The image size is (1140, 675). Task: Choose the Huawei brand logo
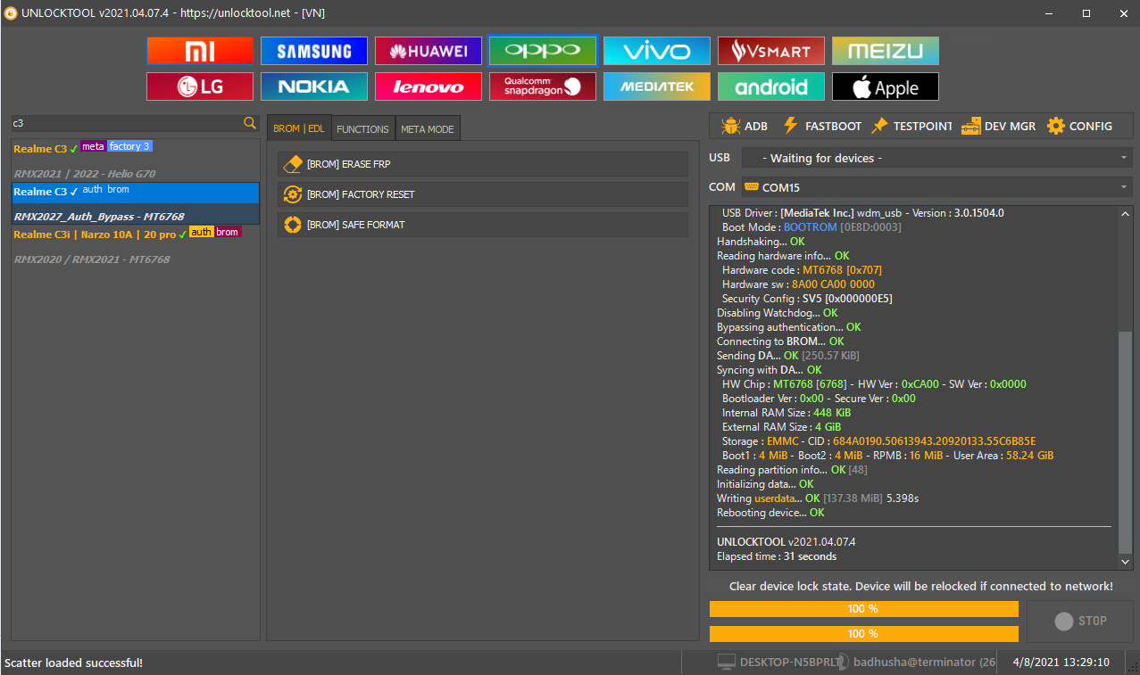429,51
